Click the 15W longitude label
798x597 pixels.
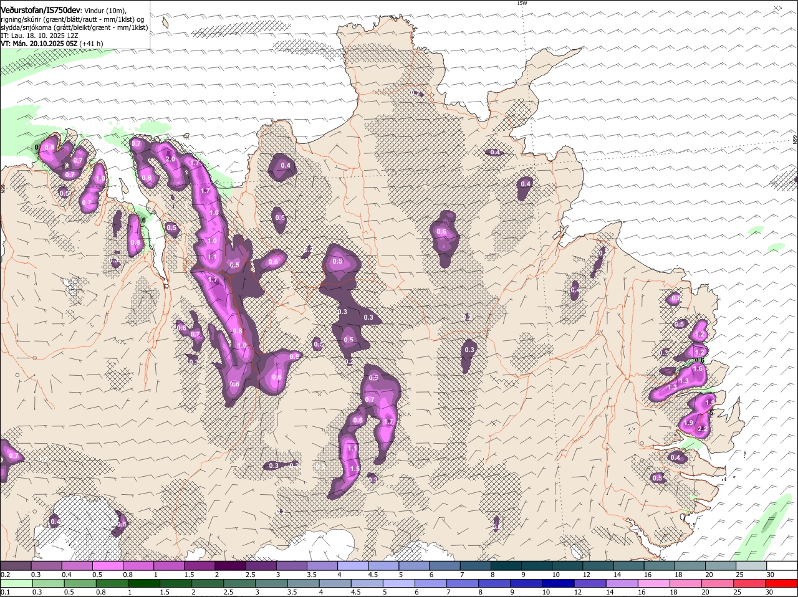pos(522,3)
